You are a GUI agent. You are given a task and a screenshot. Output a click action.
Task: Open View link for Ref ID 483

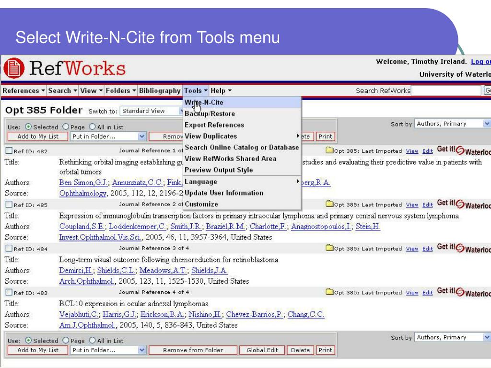(x=412, y=293)
